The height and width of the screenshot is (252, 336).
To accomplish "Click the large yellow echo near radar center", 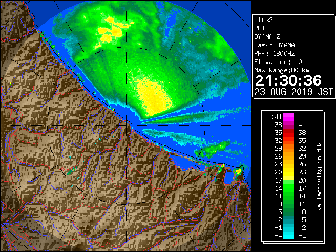I will pos(153,97).
